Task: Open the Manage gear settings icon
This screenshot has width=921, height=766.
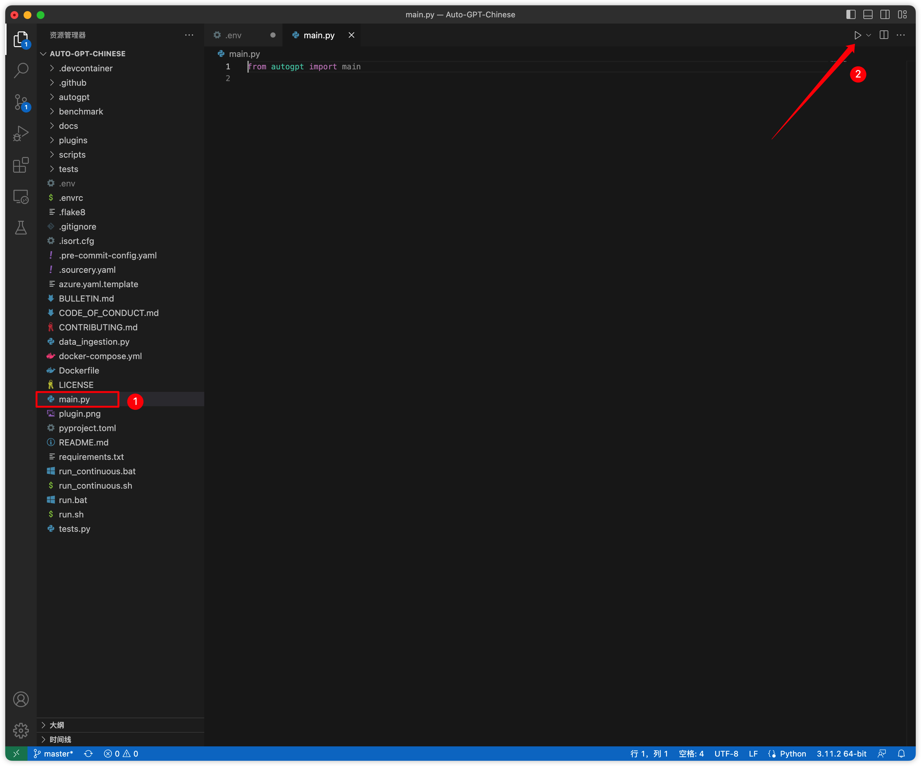Action: click(x=21, y=730)
